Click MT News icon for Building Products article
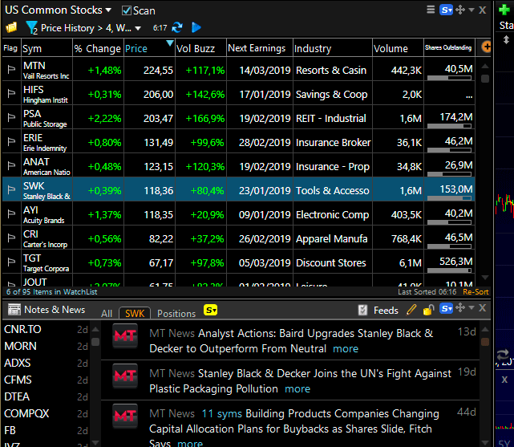The image size is (514, 447). pos(125,417)
